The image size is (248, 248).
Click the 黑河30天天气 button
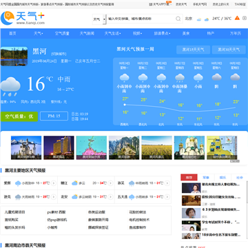point(229,50)
